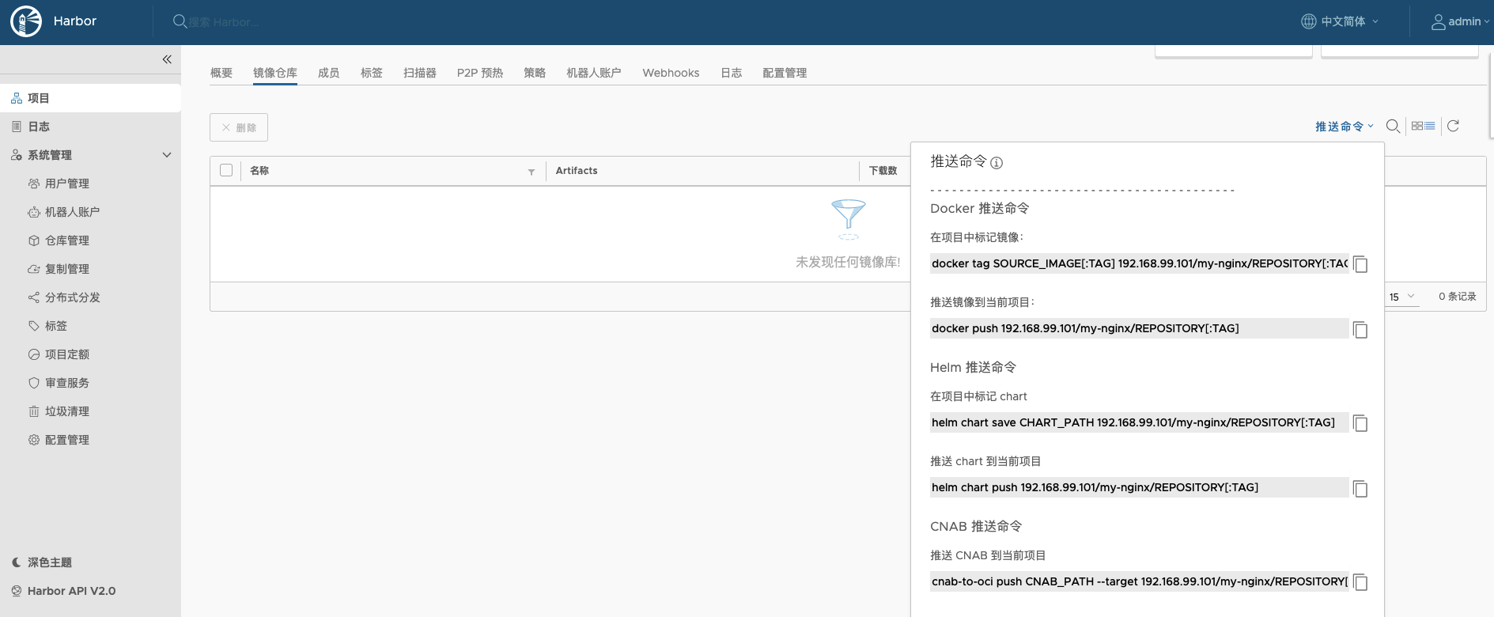Refresh the repository list

click(1453, 126)
